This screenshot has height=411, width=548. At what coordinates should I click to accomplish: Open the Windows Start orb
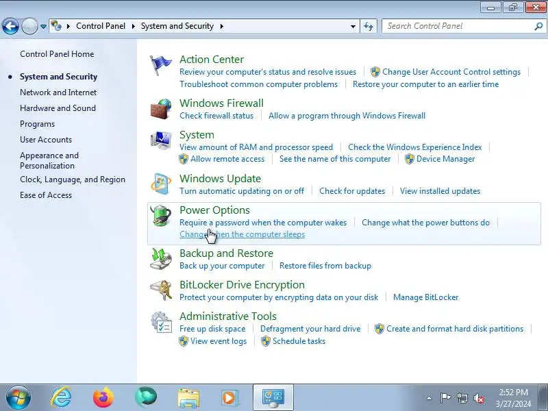pos(18,397)
